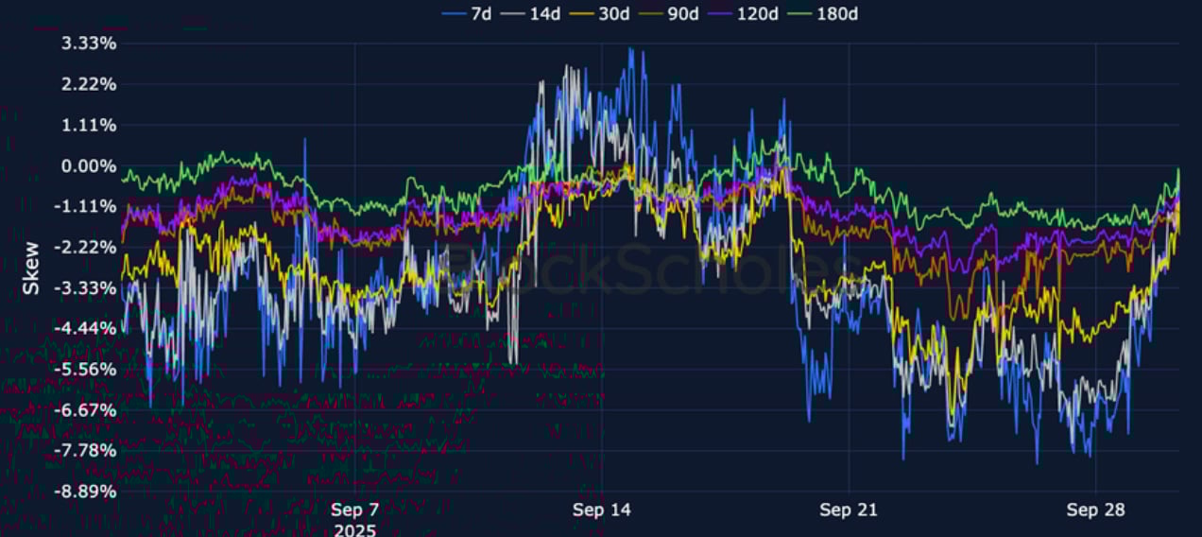Select the Sep 21 date tick
This screenshot has width=1202, height=537.
tap(849, 511)
